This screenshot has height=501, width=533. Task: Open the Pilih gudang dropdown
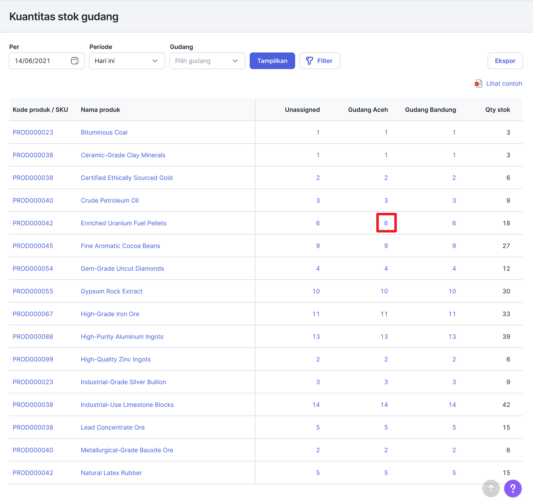(x=207, y=61)
